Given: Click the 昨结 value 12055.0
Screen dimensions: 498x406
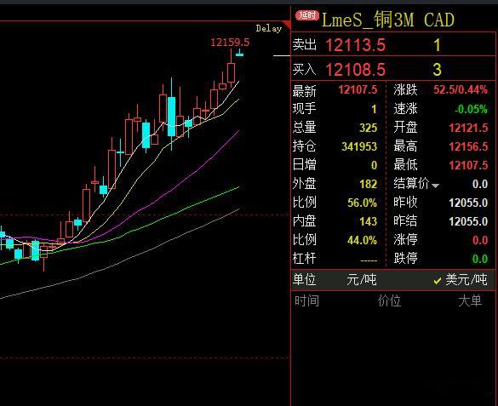Looking at the screenshot, I should point(468,221).
